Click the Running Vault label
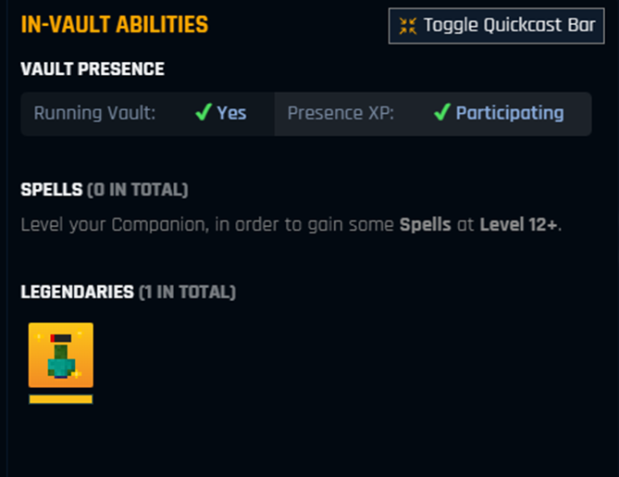 click(94, 113)
